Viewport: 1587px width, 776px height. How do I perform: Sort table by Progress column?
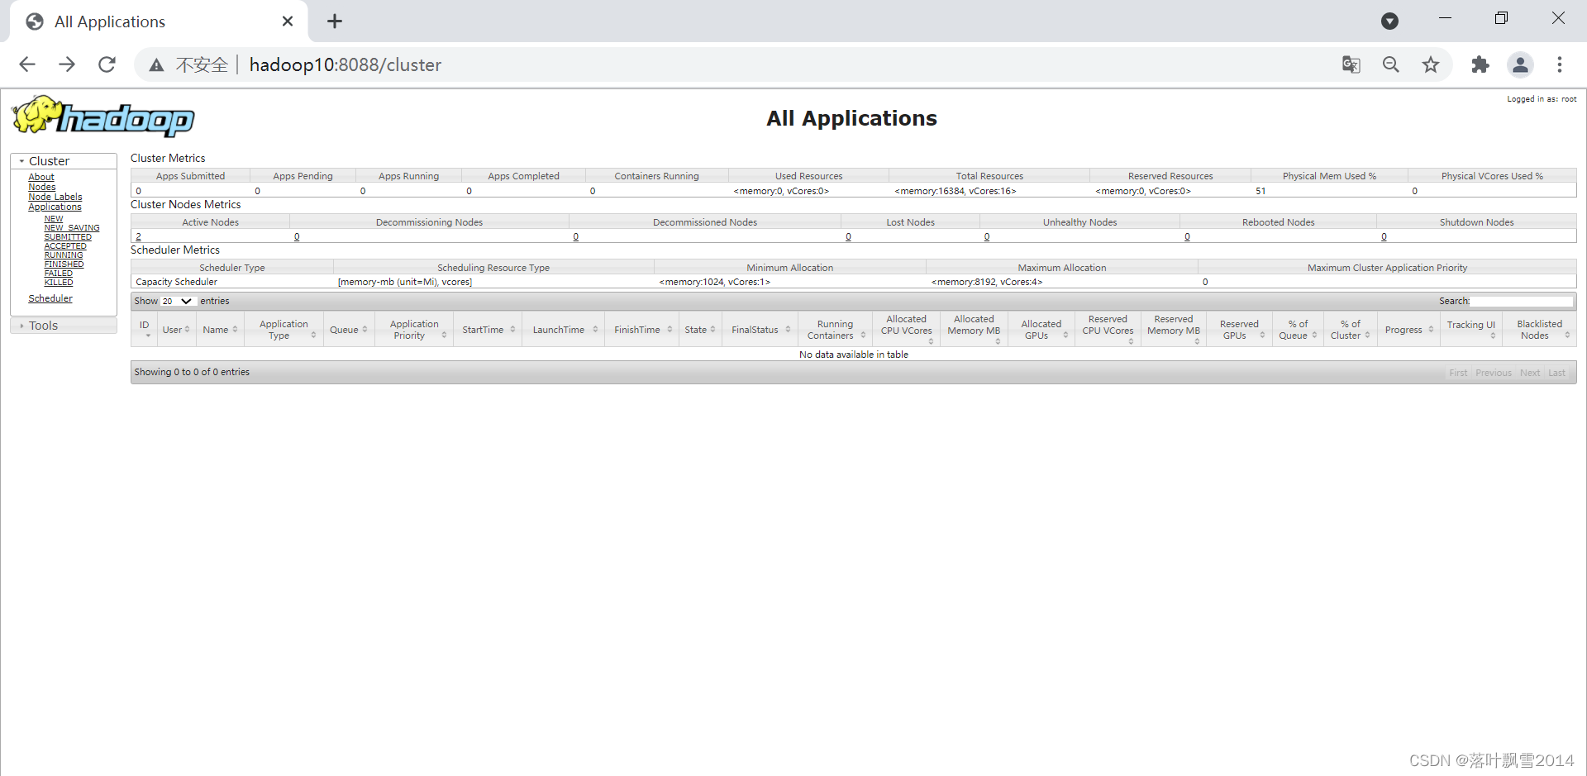click(x=1408, y=329)
